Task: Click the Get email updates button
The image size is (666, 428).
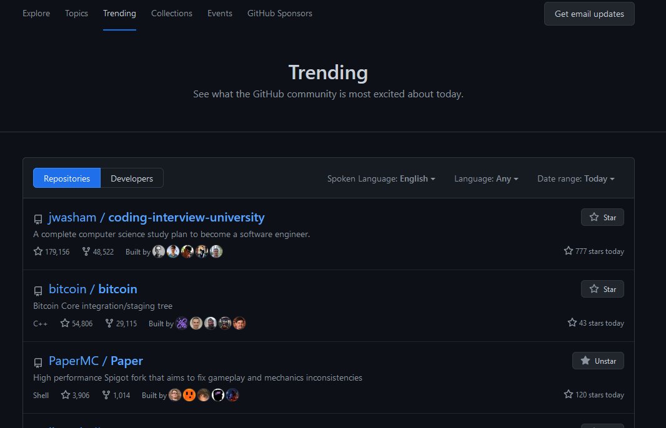Action: (589, 14)
